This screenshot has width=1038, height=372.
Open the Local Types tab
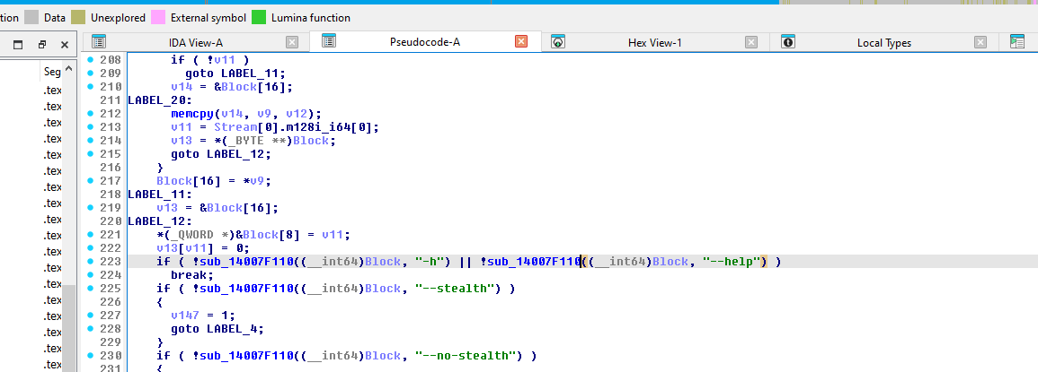(883, 42)
